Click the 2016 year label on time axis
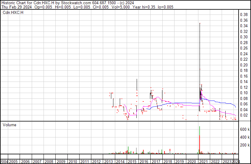251x164 pixels. 144,162
